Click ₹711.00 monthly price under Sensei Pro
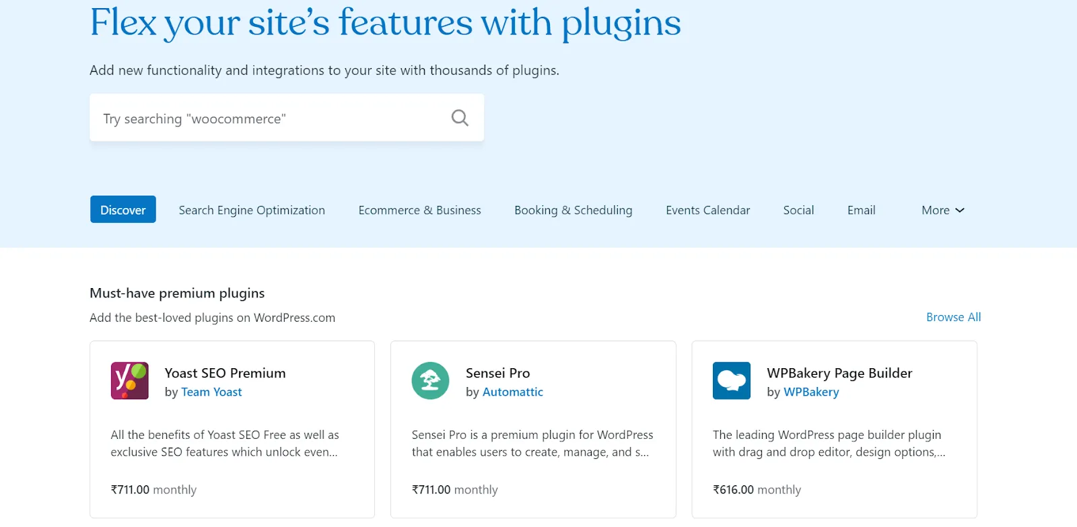 click(x=454, y=489)
